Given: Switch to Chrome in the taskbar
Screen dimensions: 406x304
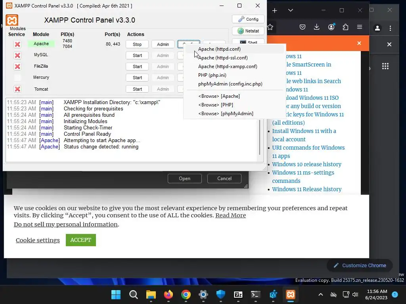Looking at the screenshot, I should coord(186,294).
